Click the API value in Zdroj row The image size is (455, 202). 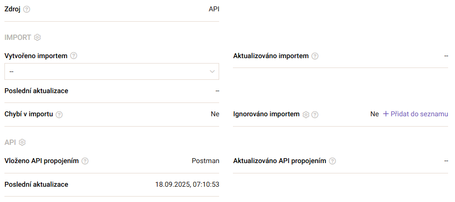[214, 9]
